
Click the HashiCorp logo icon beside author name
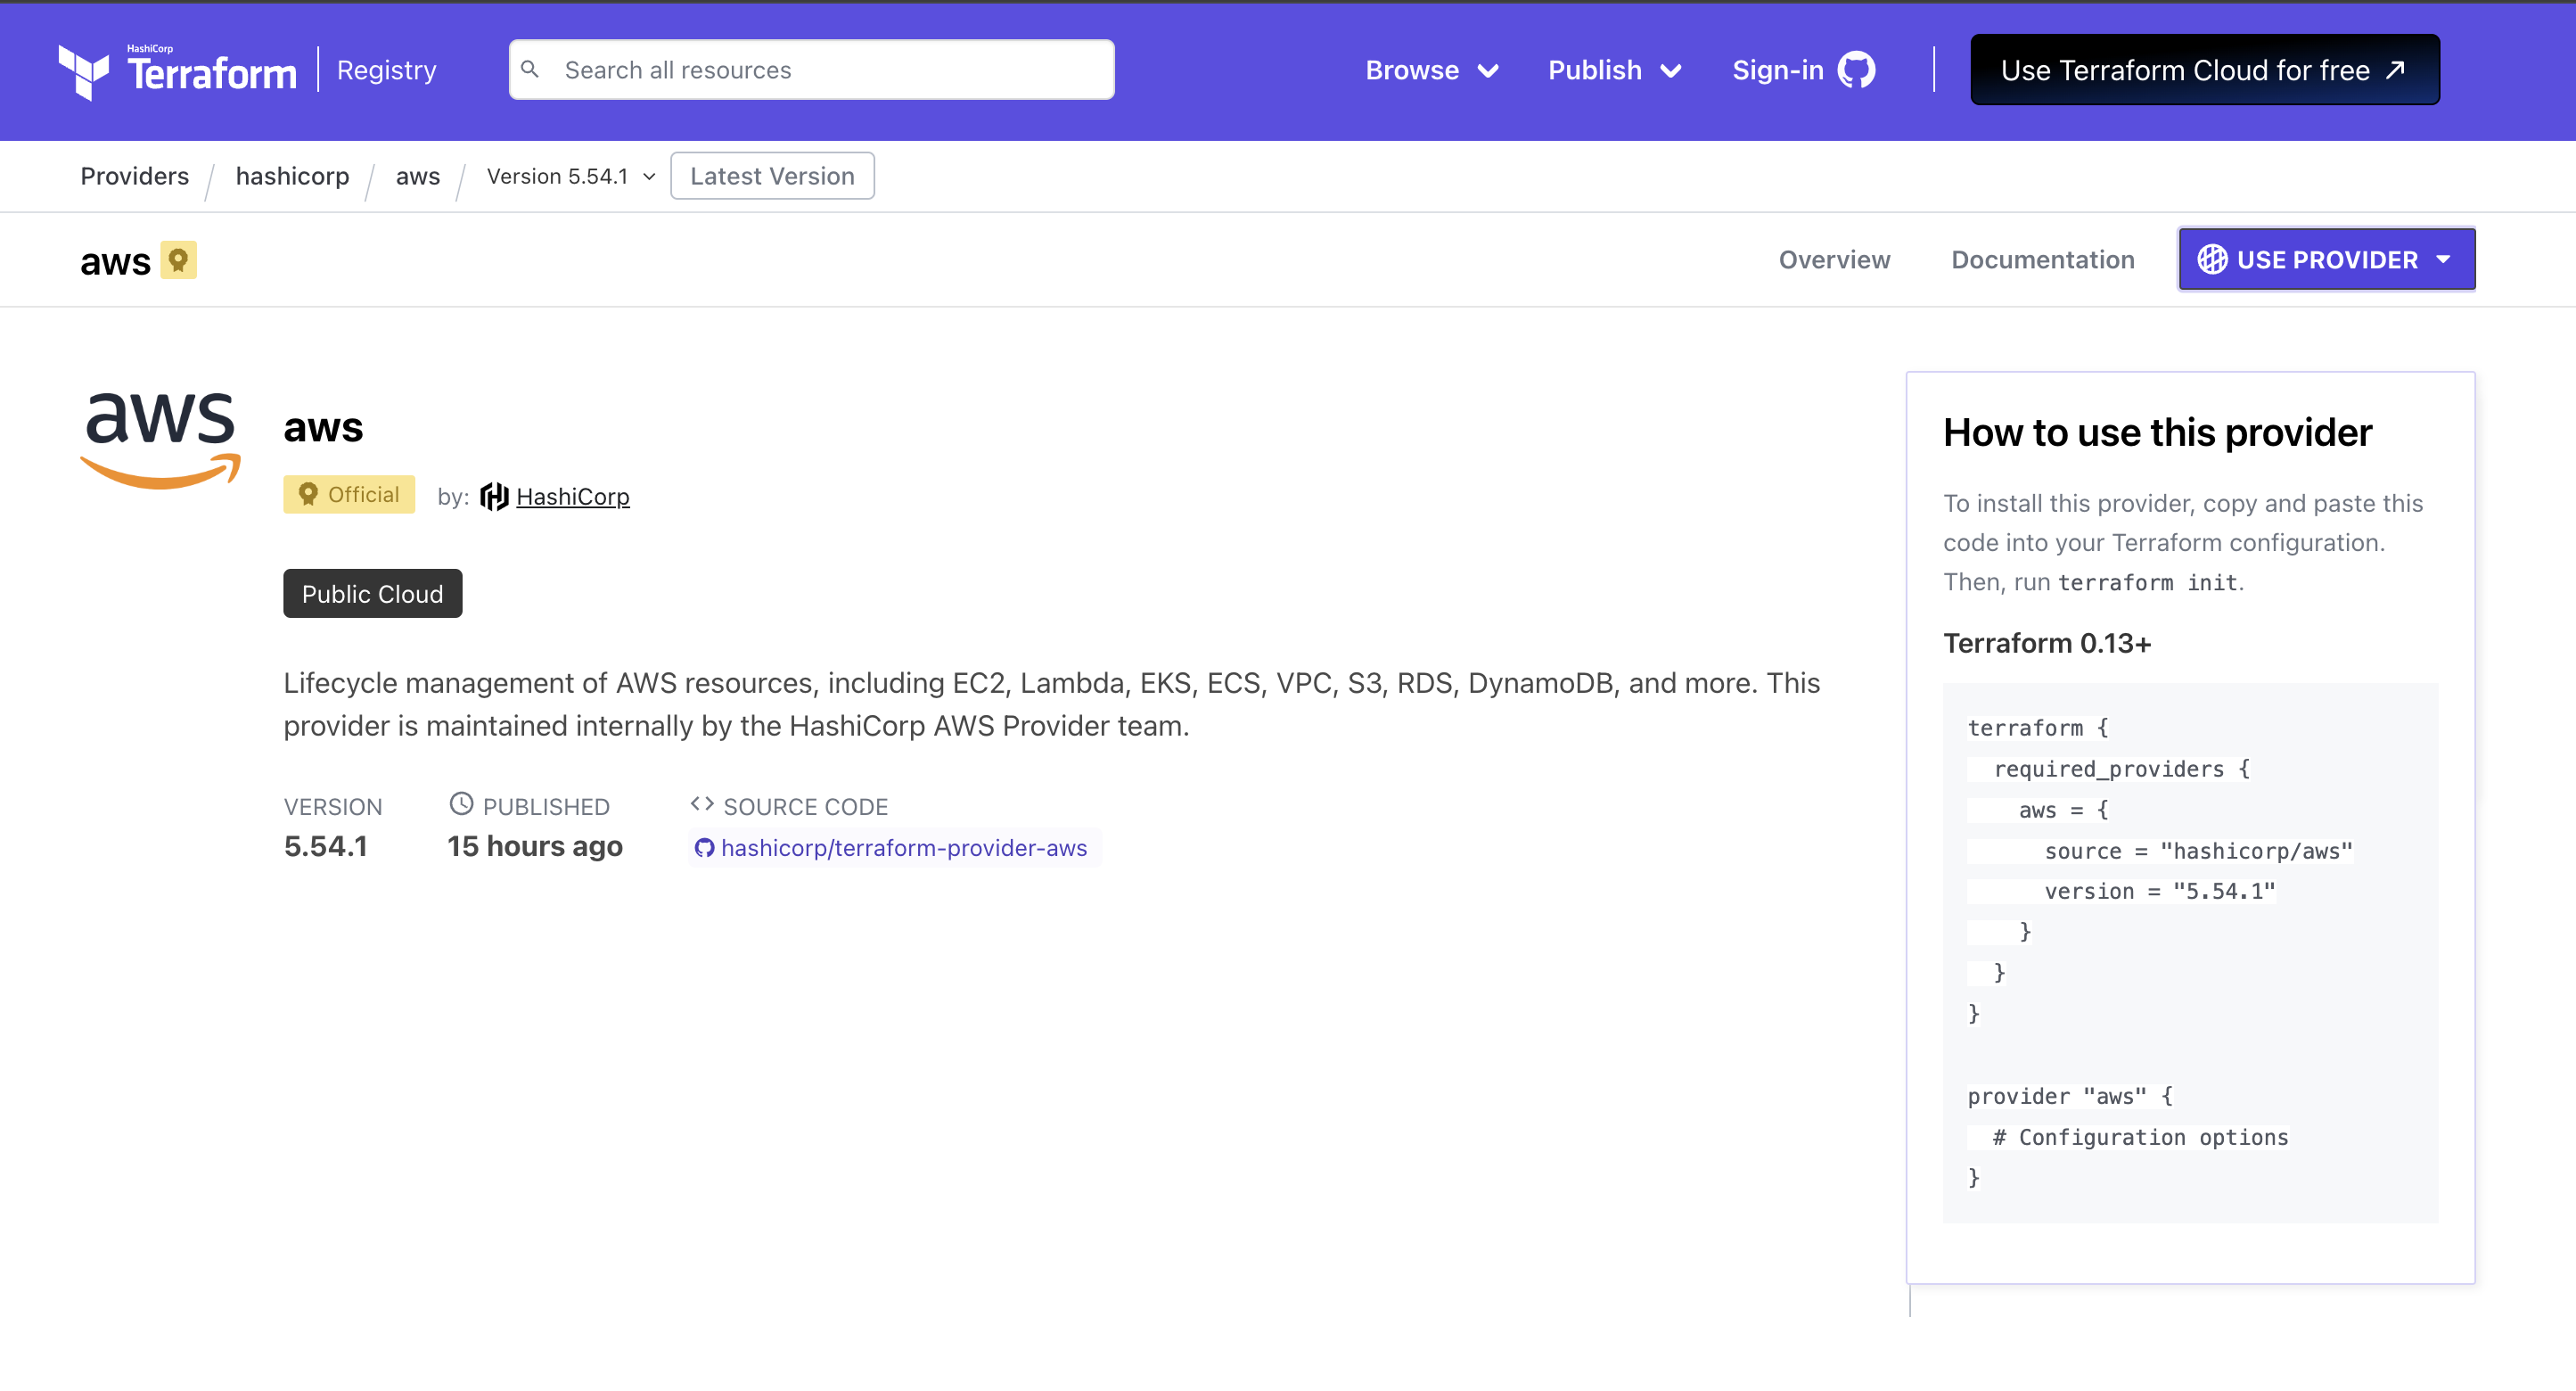click(494, 496)
